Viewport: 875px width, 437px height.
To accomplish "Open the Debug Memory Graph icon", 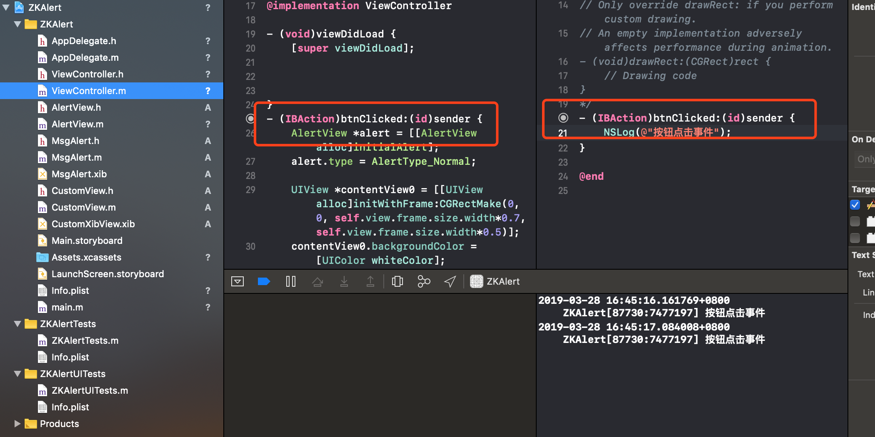I will pos(424,282).
